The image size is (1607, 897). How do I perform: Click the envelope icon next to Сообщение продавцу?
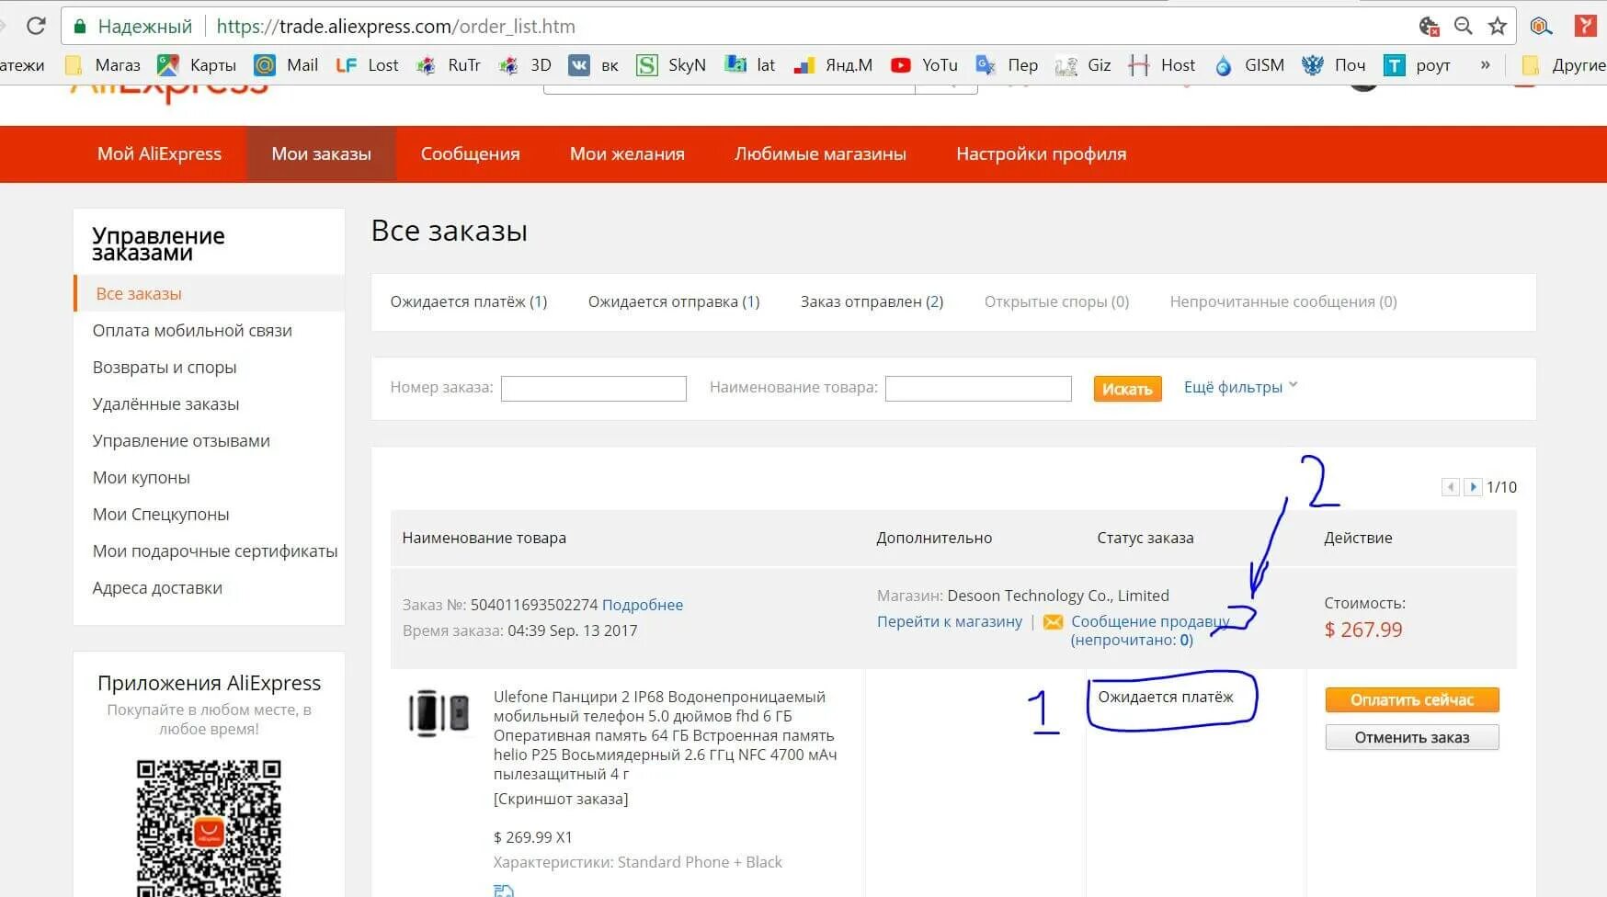[x=1052, y=621]
